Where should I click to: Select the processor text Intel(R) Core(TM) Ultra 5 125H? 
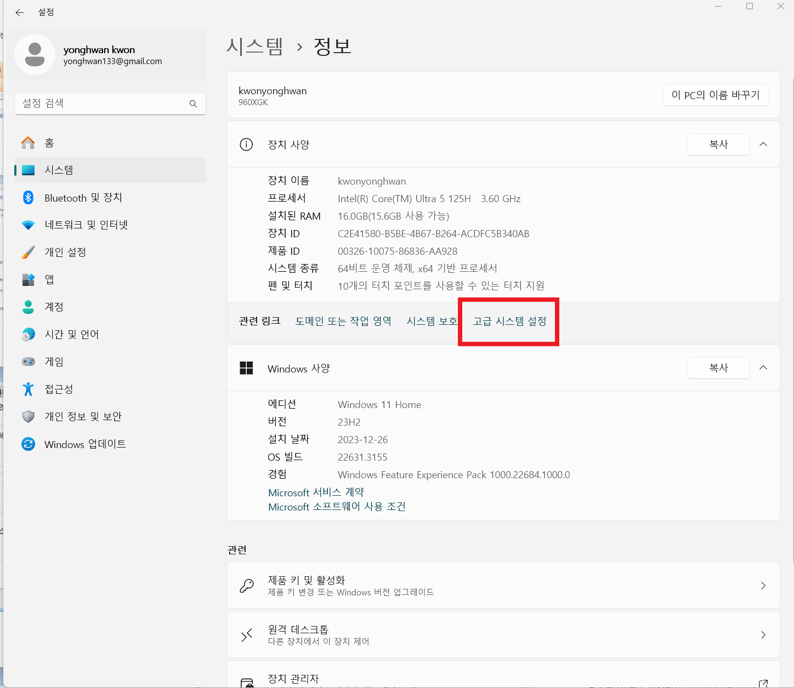(404, 199)
